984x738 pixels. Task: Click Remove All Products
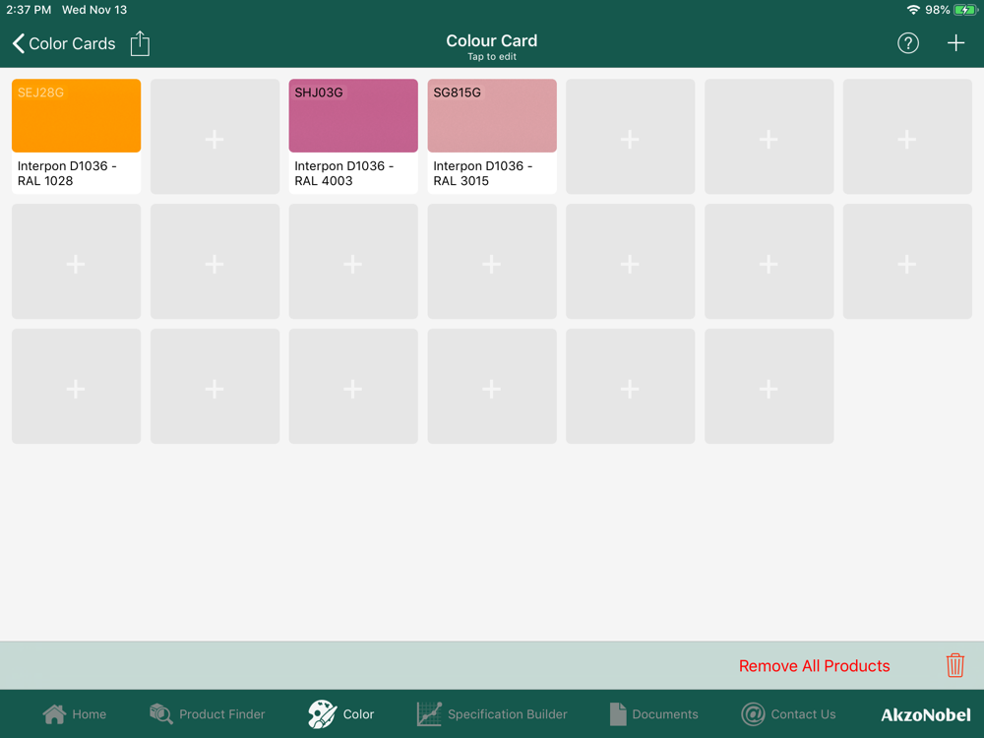tap(814, 666)
